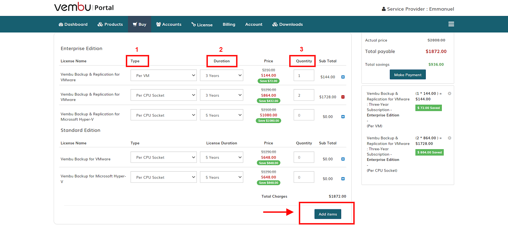This screenshot has width=508, height=227.
Task: Click the Total Charges label
Action: [274, 196]
